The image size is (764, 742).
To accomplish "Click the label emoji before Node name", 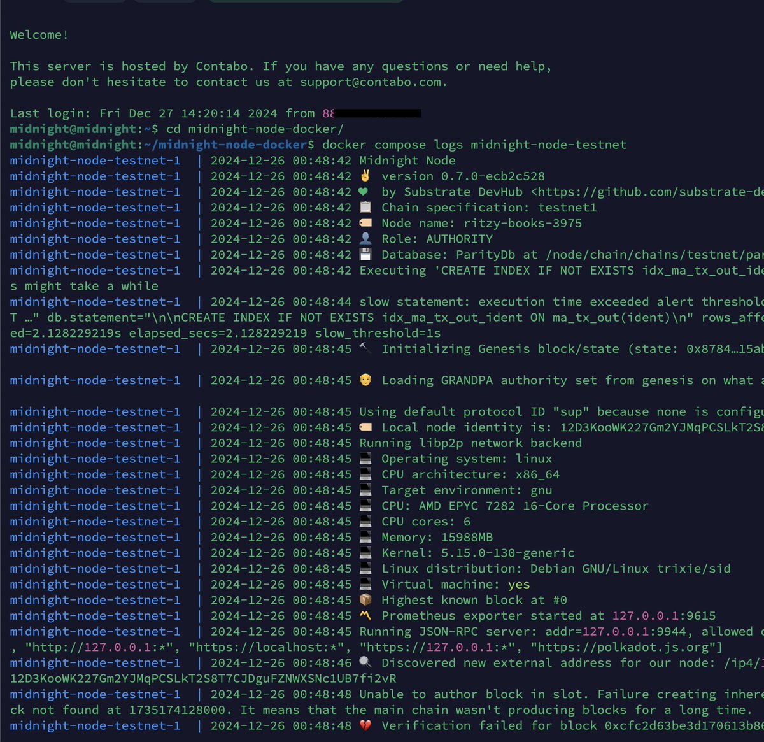I will [x=365, y=224].
